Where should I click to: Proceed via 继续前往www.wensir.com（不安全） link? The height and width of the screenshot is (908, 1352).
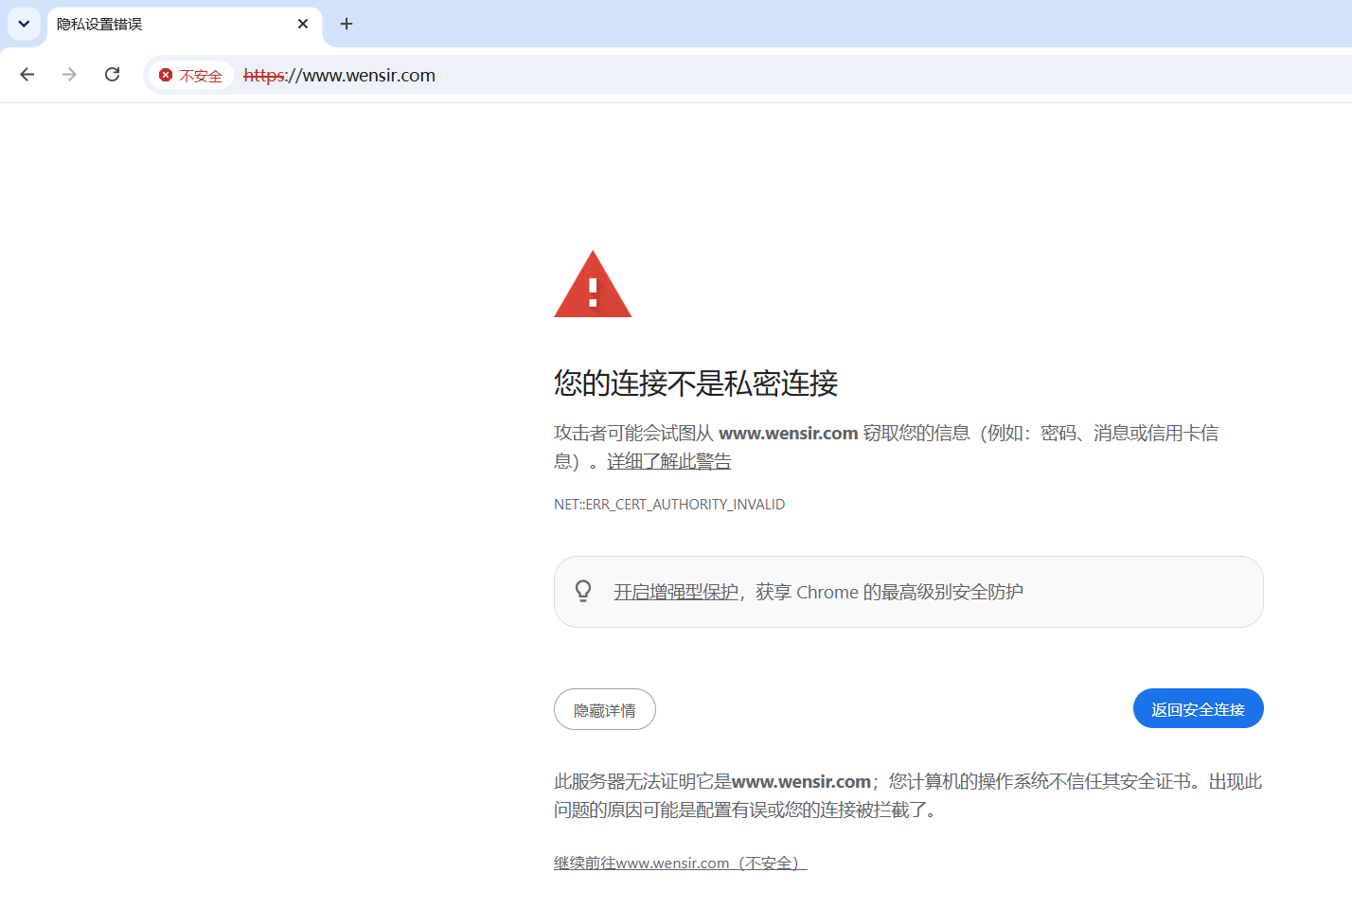coord(681,863)
